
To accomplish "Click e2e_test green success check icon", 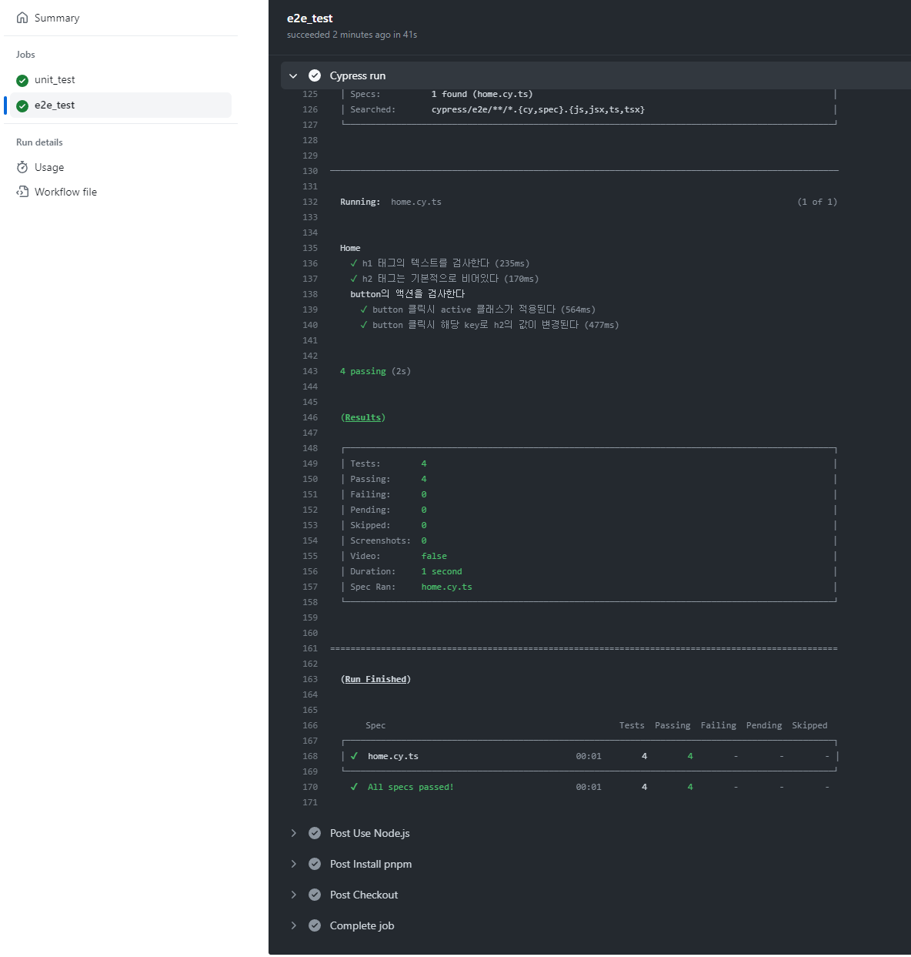I will [x=22, y=105].
